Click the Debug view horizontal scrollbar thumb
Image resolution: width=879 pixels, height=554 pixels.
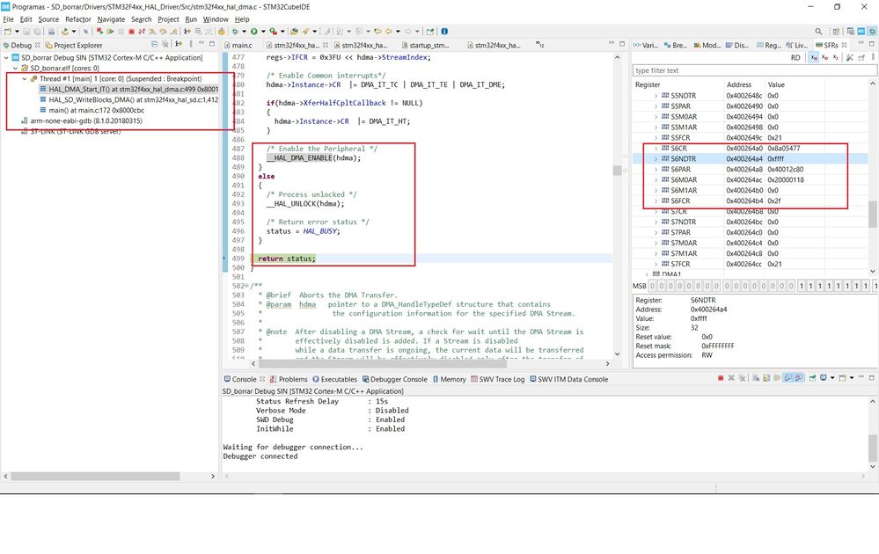(95, 476)
